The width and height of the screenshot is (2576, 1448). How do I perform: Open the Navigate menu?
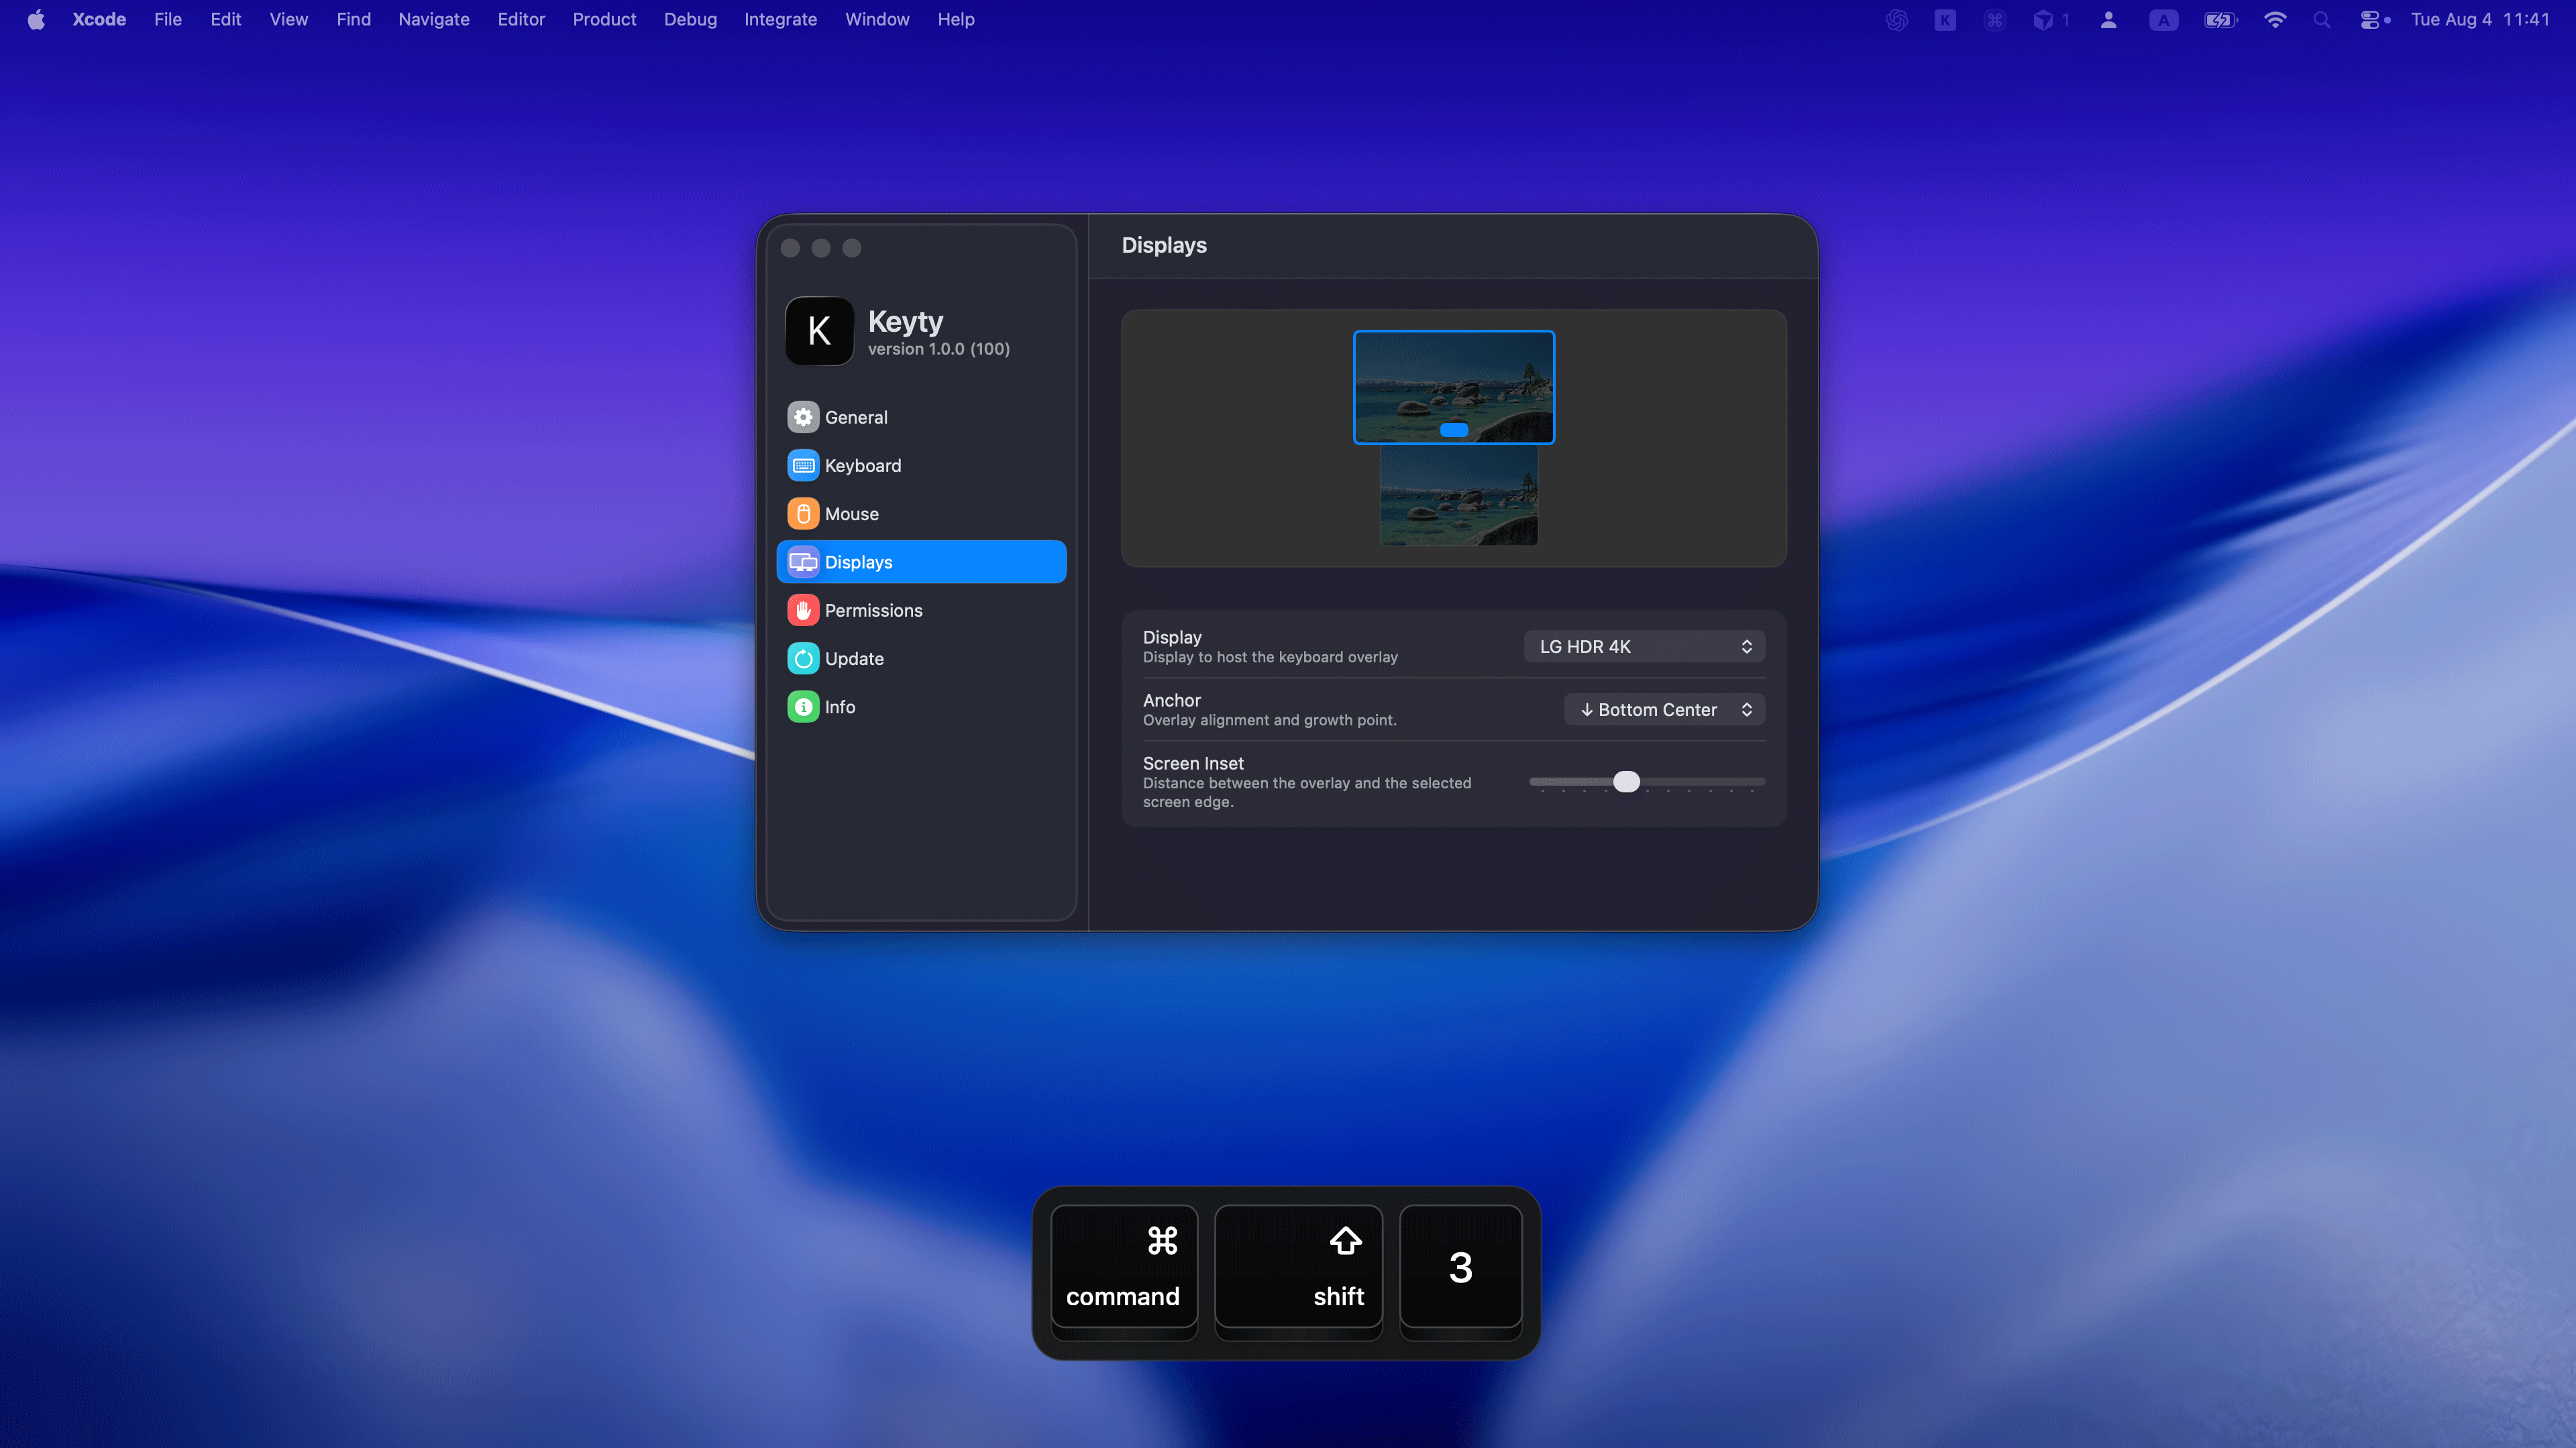click(434, 20)
